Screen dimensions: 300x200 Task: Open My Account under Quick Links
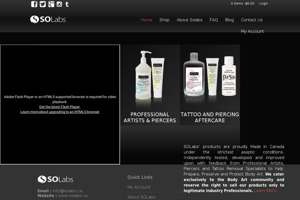(x=138, y=187)
